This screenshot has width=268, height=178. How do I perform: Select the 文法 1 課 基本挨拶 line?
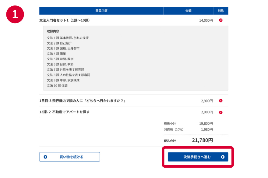pyautogui.click(x=68, y=38)
